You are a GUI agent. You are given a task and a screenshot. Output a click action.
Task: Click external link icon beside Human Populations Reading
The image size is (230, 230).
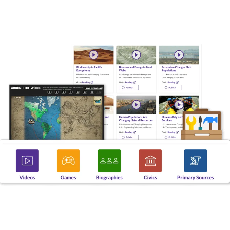coord(134,132)
